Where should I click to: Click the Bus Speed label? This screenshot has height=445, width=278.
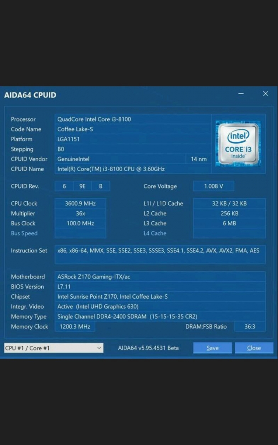click(24, 233)
